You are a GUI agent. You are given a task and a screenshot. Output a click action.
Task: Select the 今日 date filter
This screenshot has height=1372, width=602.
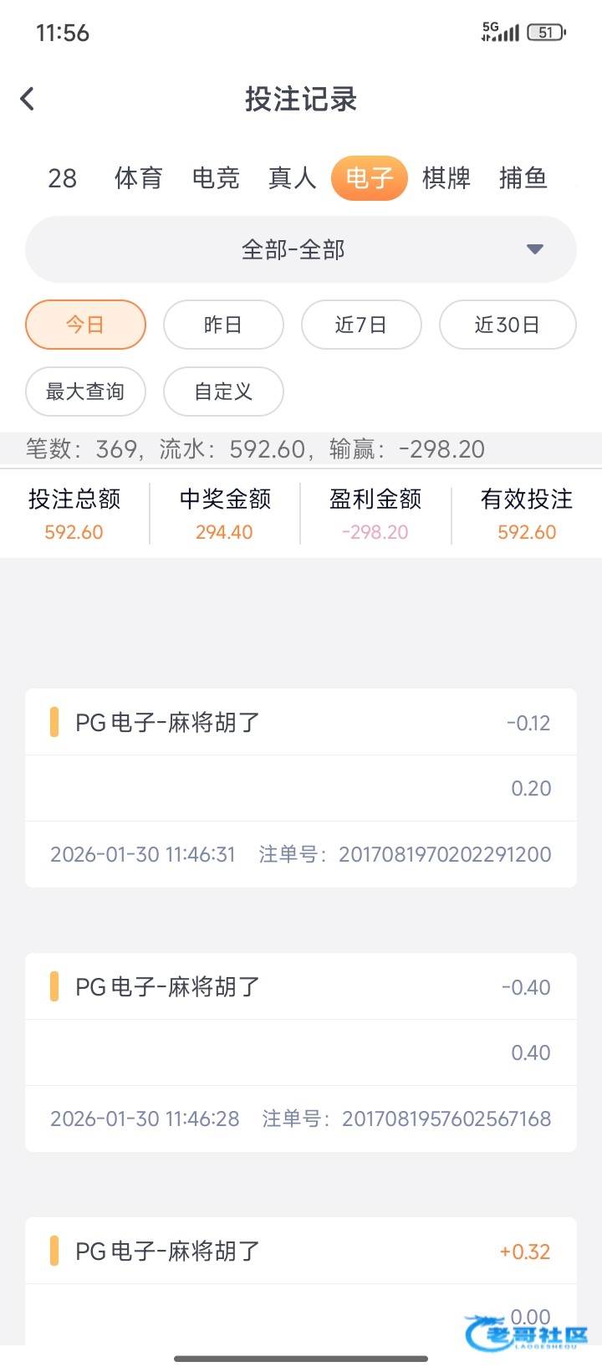85,325
